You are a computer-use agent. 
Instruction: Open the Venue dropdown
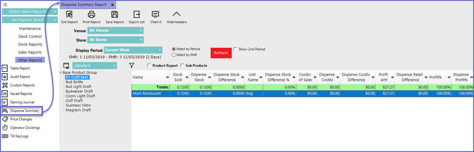115,30
